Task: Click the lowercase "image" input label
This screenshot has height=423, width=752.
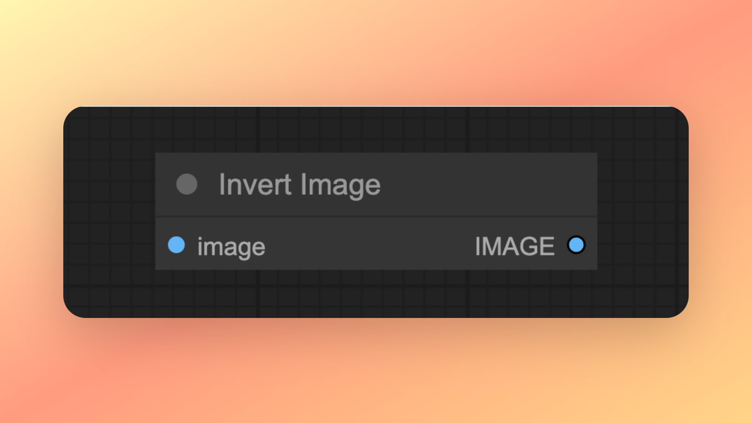Action: pos(231,247)
